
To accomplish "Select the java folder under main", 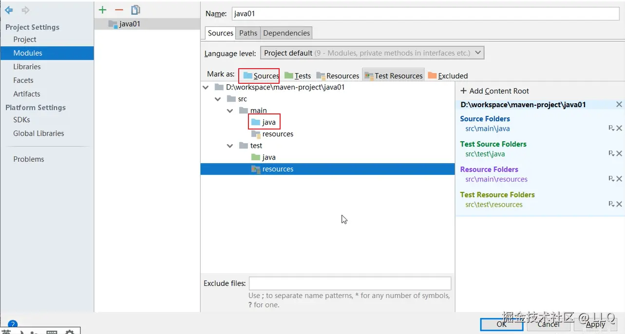I will pyautogui.click(x=264, y=122).
